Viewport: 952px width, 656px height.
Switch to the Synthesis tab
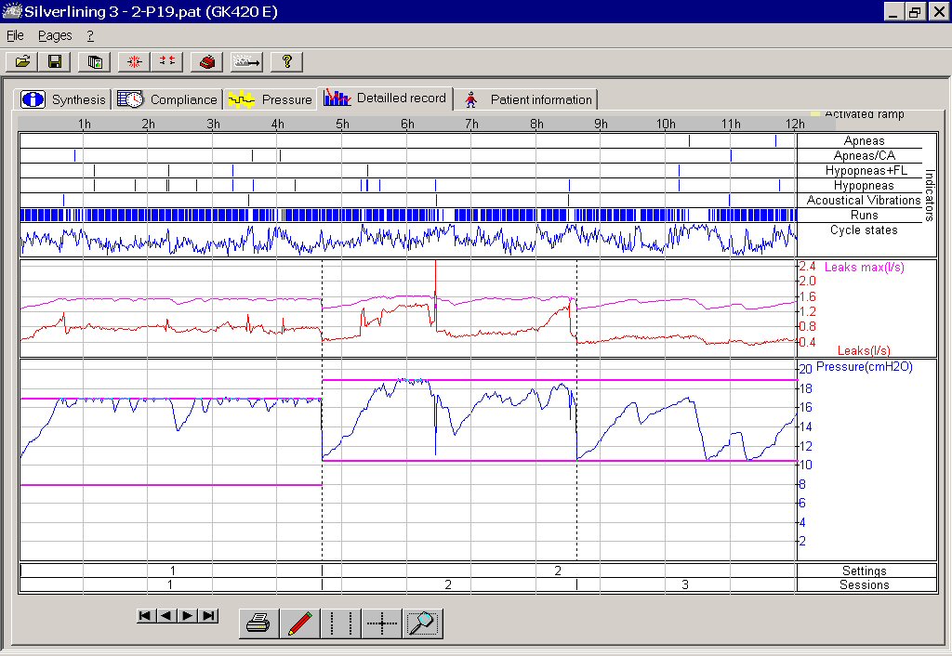tap(63, 99)
